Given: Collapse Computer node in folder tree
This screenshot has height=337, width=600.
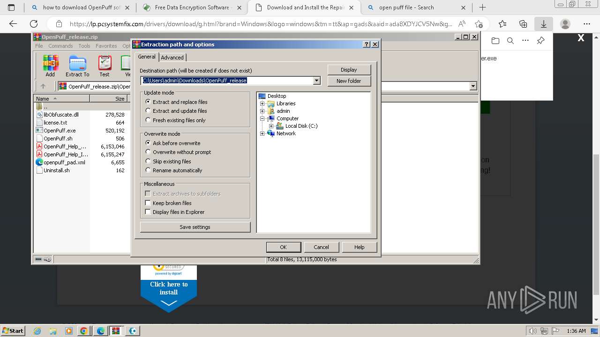Looking at the screenshot, I should point(262,118).
